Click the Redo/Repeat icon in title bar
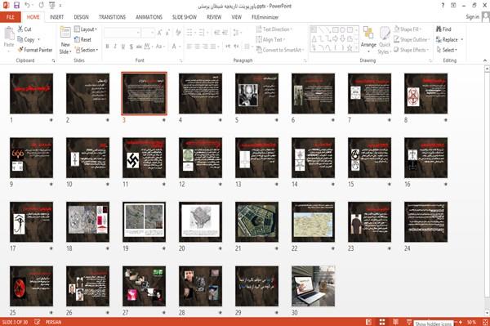 tap(42, 6)
